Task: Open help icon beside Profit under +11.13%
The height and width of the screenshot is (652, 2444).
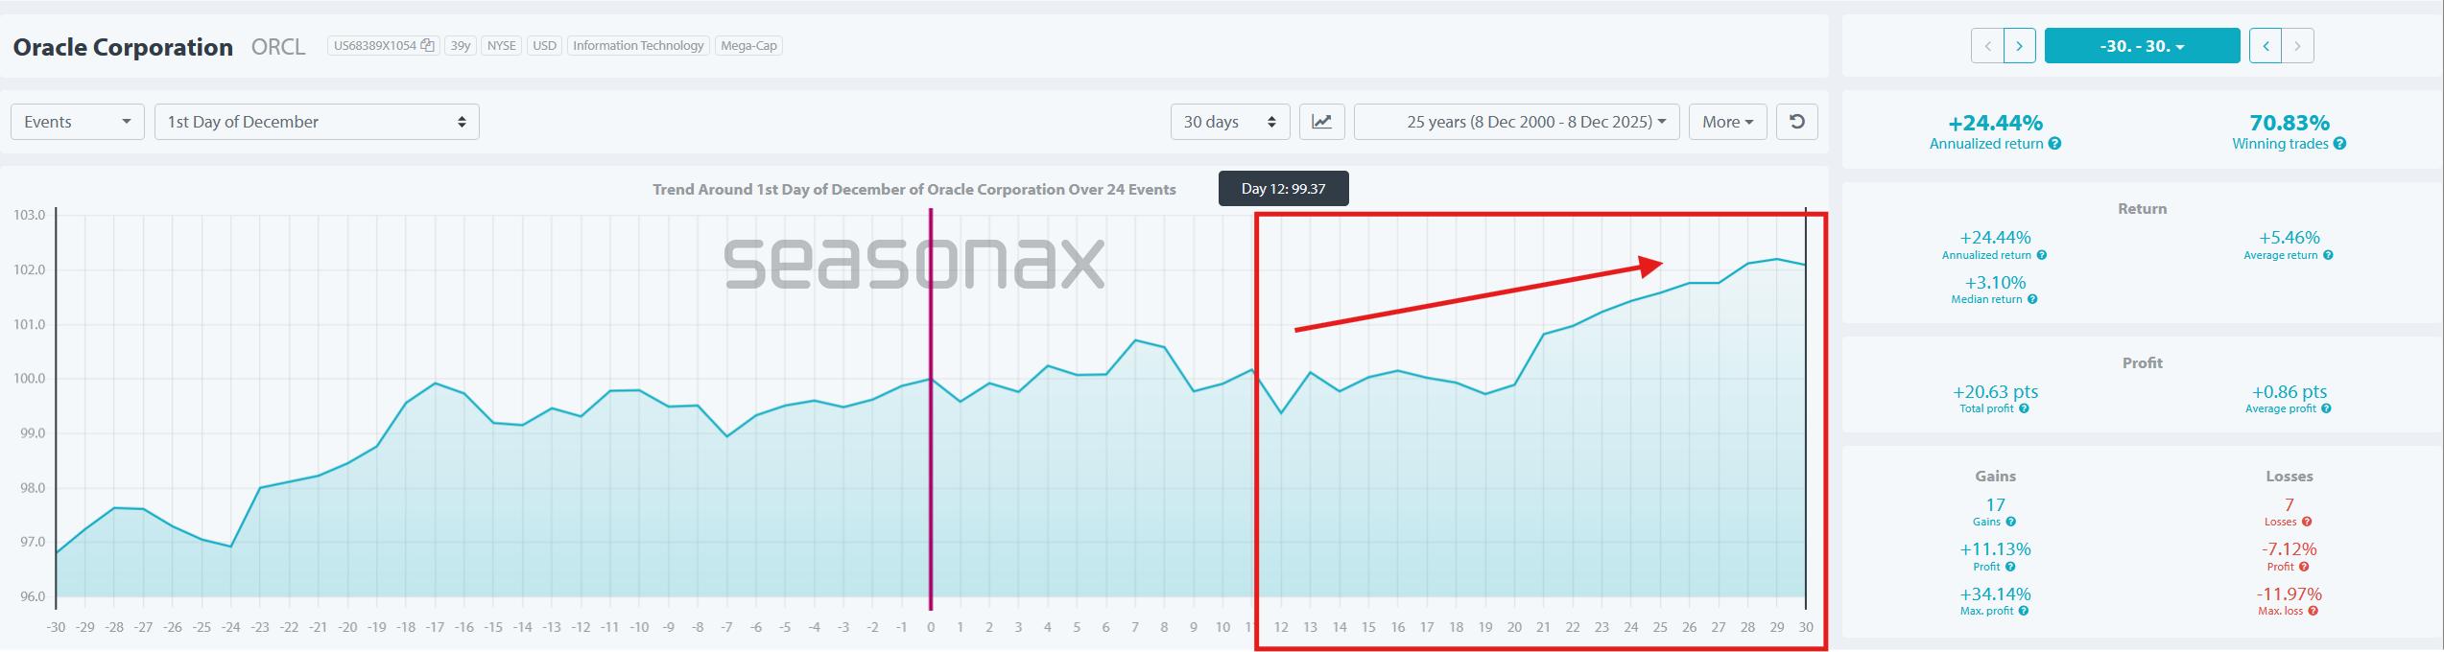Action: (x=2010, y=567)
